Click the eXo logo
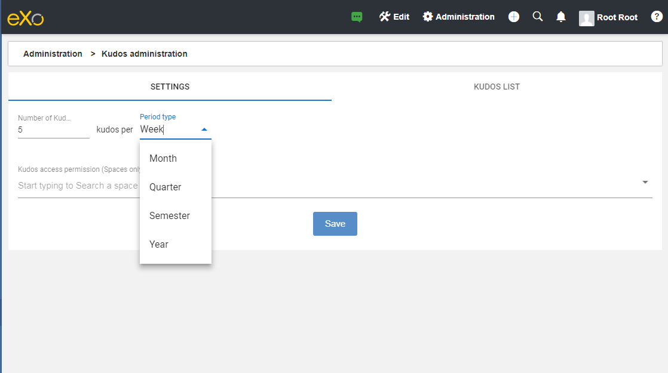This screenshot has height=373, width=668. click(x=26, y=19)
